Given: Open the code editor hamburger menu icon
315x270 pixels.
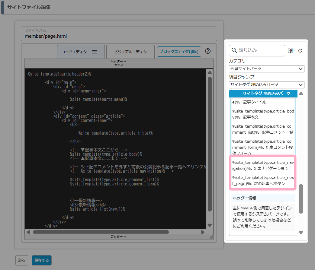Looking at the screenshot, I should pos(94,52).
